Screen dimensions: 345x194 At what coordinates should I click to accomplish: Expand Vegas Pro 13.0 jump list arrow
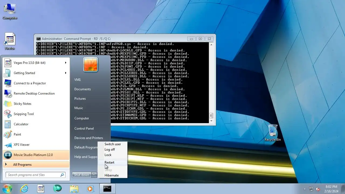click(x=65, y=63)
